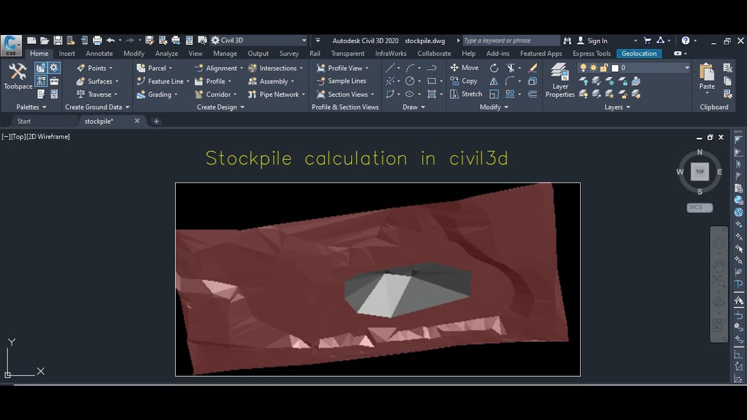Switch to the Analyze ribbon tab
Screen dimensions: 747x420
(166, 53)
